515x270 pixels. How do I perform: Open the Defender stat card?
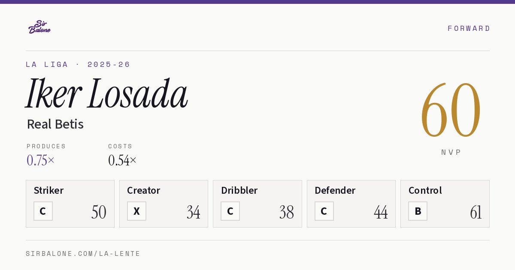351,204
